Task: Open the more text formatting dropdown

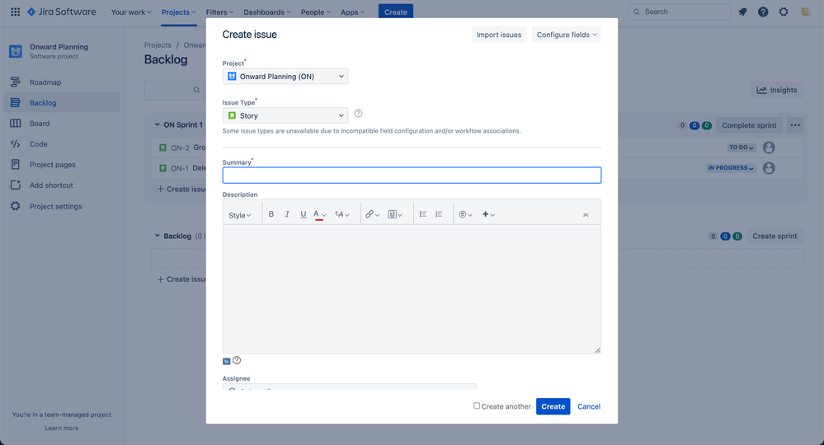Action: 342,214
